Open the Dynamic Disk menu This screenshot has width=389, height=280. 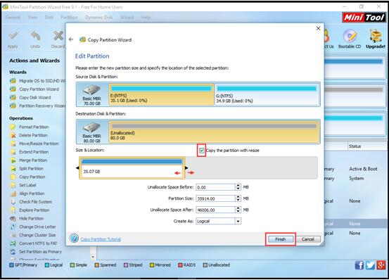[x=98, y=17]
